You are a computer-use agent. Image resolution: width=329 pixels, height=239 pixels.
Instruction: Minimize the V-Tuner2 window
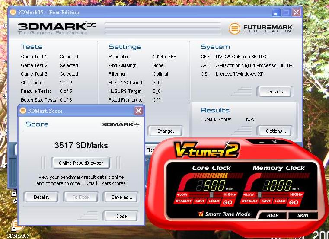[x=262, y=143]
